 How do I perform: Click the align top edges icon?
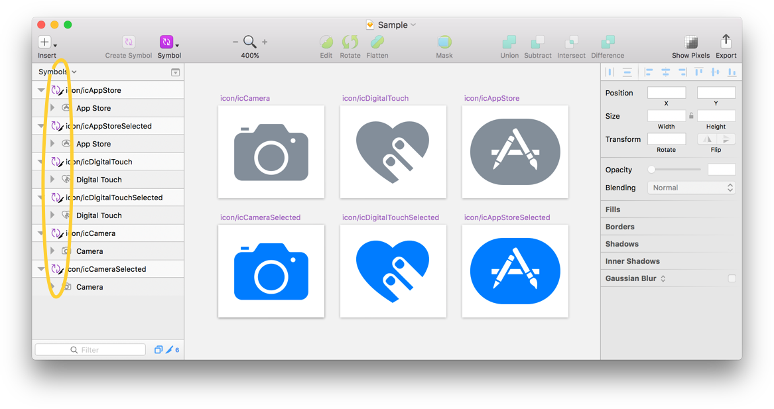coord(699,72)
